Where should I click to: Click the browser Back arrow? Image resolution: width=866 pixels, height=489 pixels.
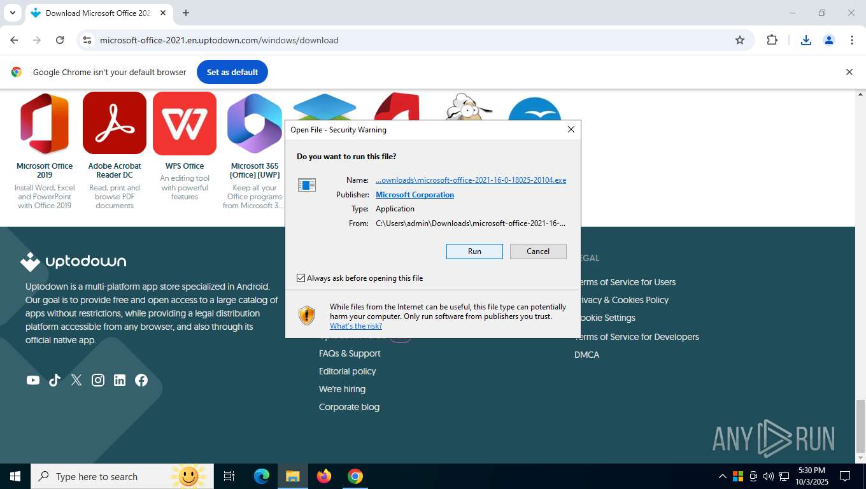14,40
